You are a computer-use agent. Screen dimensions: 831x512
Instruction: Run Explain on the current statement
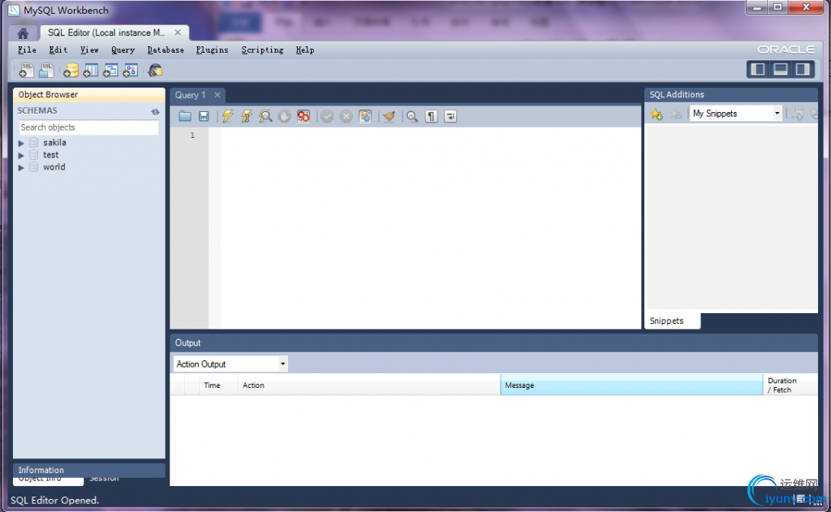(265, 116)
